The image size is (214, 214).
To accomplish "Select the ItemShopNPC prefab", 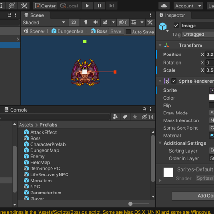I will pyautogui.click(x=42, y=168).
